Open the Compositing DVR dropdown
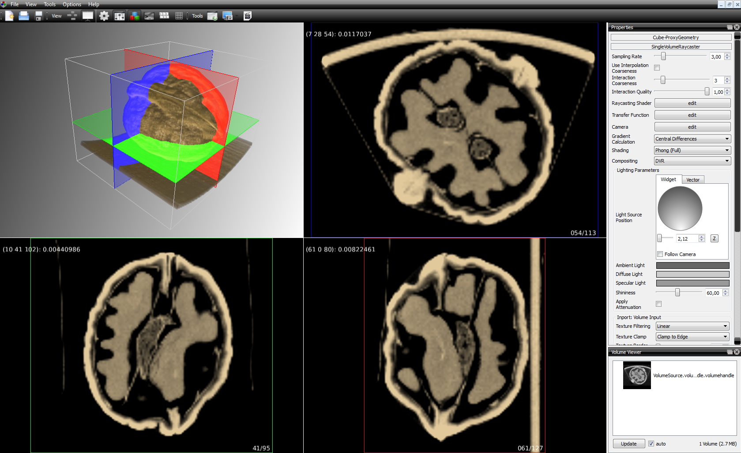The width and height of the screenshot is (741, 453). tap(692, 161)
